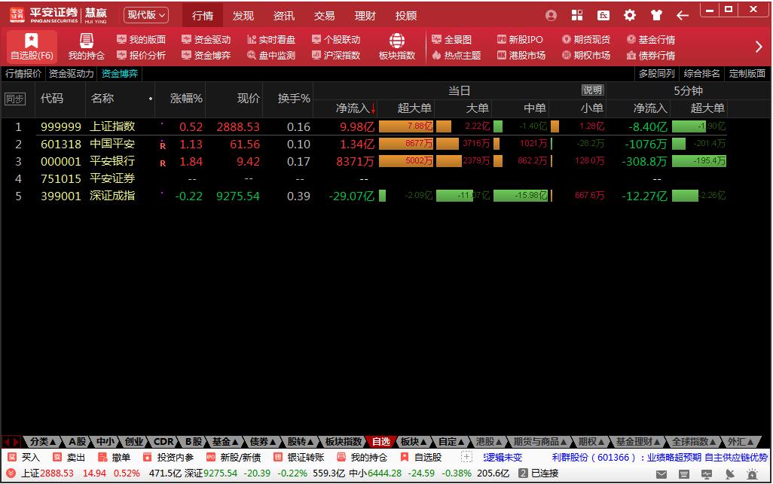Switch to the 交易 main tab
The image size is (773, 484).
[x=325, y=16]
